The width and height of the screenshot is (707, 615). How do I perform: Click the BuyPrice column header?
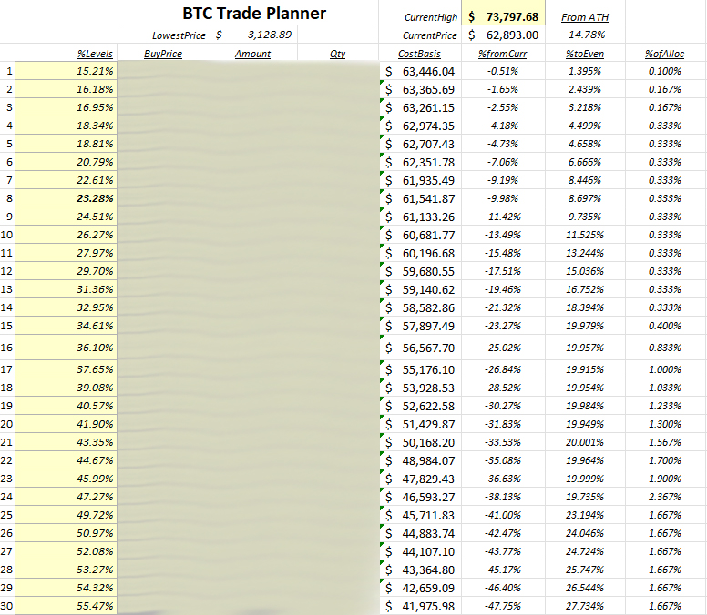163,54
